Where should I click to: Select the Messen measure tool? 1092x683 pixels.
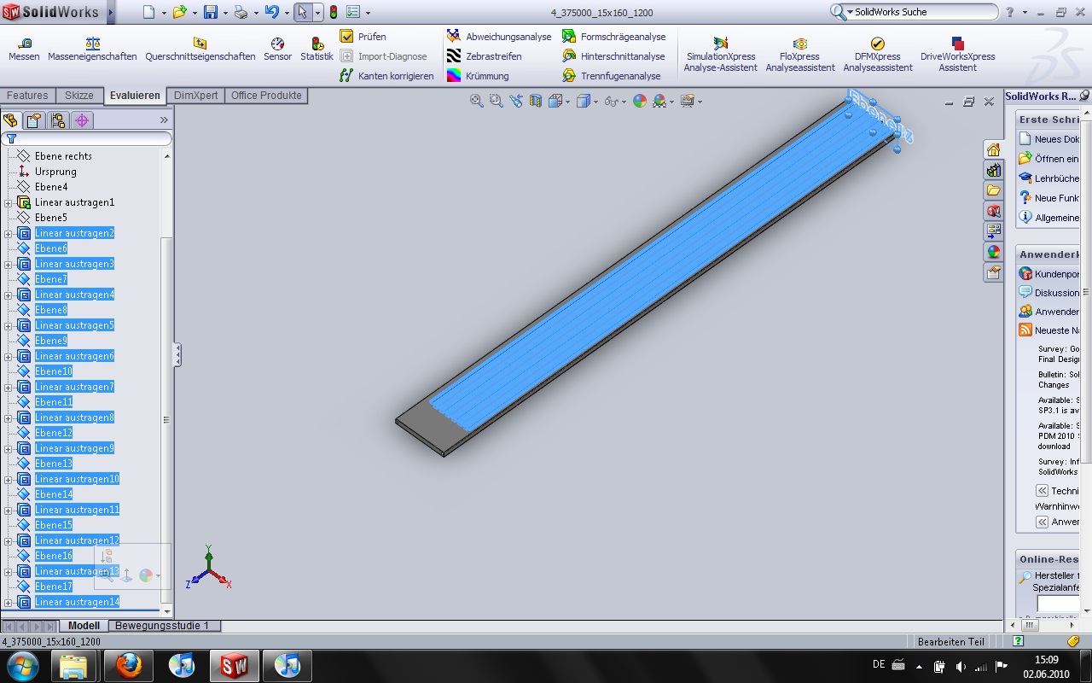click(x=24, y=50)
